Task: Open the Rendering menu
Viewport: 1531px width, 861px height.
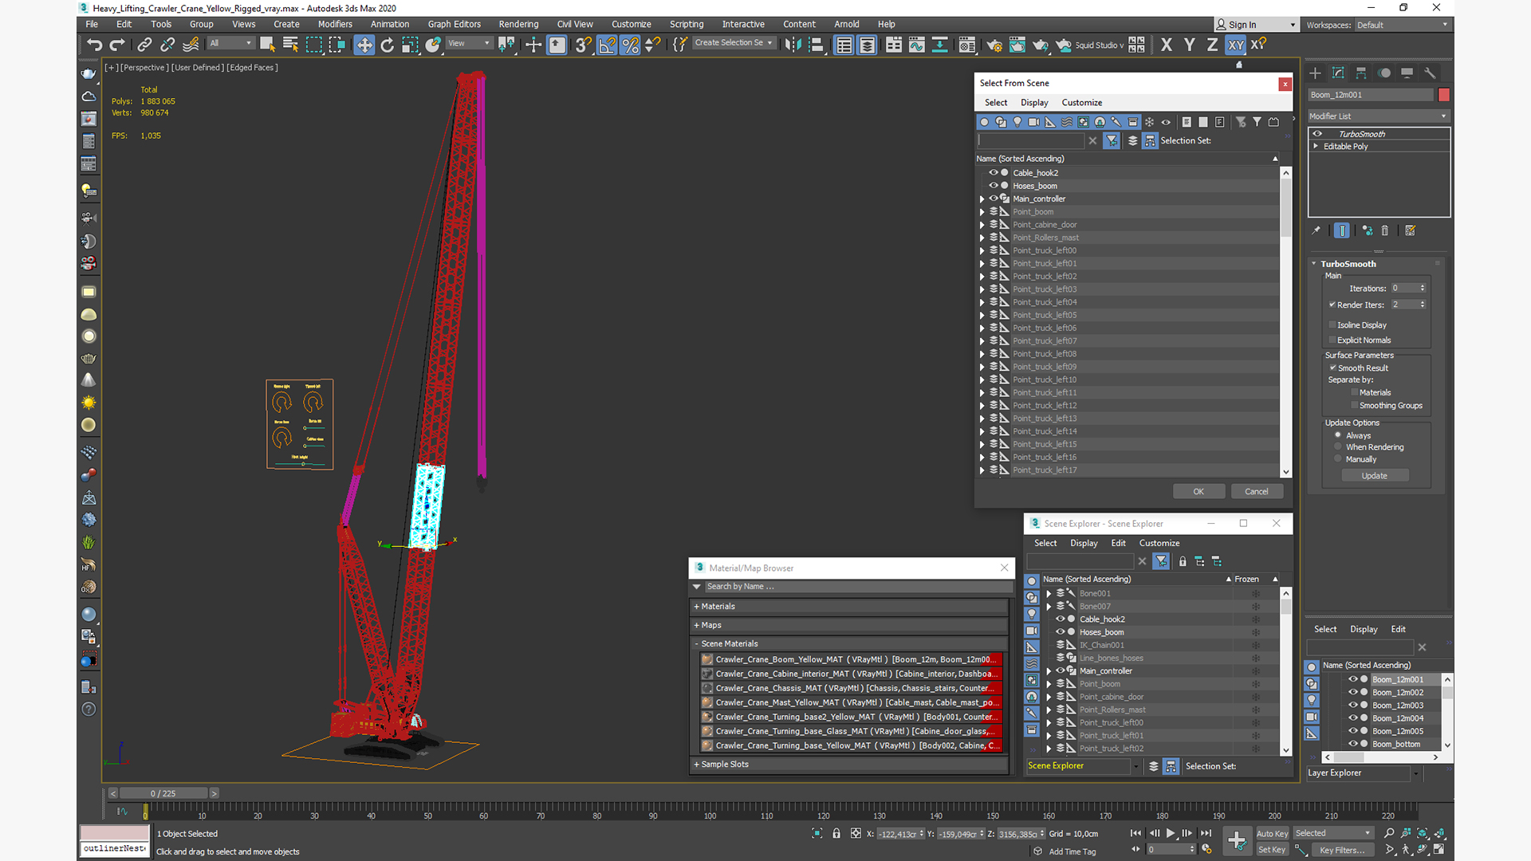Action: tap(518, 24)
